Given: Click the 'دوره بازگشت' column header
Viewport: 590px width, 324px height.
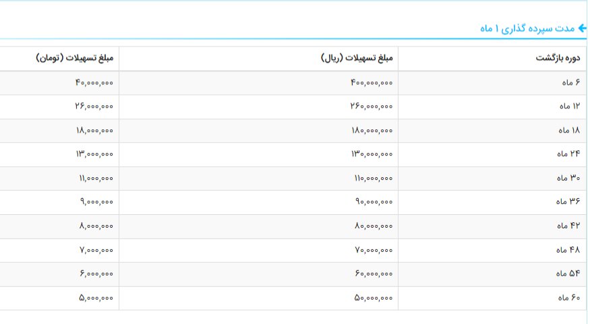Looking at the screenshot, I should [x=558, y=59].
